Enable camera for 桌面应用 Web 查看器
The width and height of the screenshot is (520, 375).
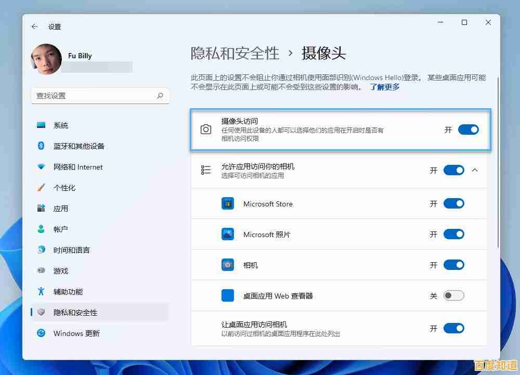(x=453, y=295)
